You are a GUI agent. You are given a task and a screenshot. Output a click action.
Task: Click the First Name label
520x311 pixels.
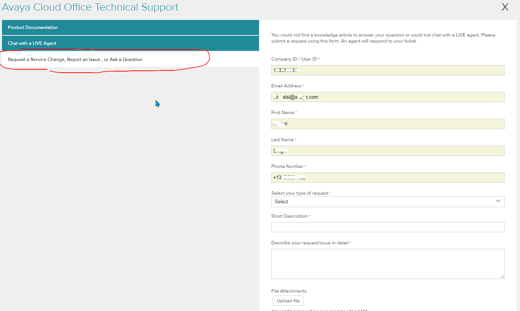click(x=283, y=113)
